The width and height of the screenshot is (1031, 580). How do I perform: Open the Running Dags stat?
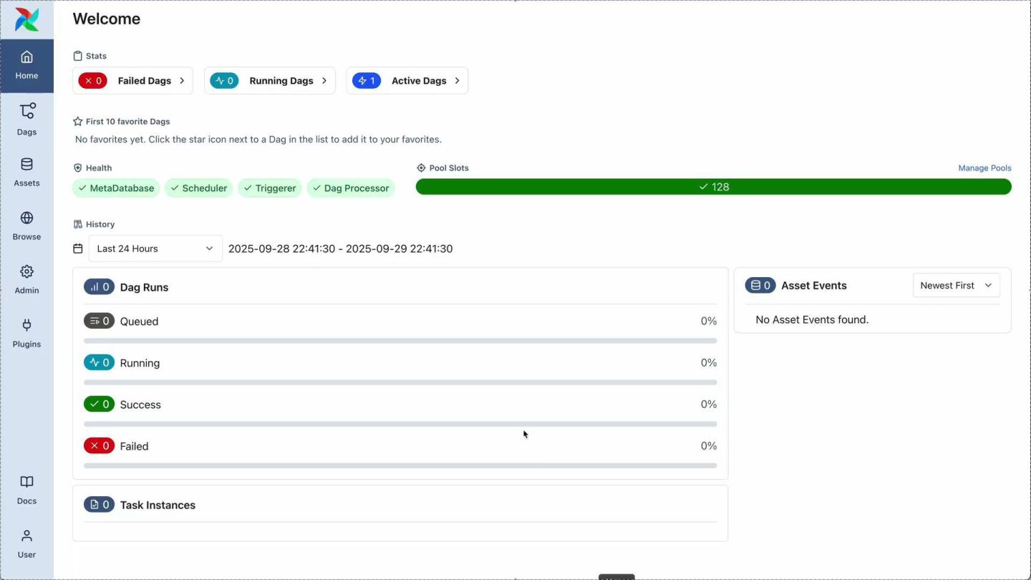coord(270,81)
